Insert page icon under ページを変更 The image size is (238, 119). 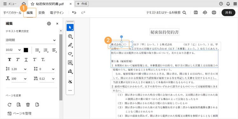tap(19, 105)
